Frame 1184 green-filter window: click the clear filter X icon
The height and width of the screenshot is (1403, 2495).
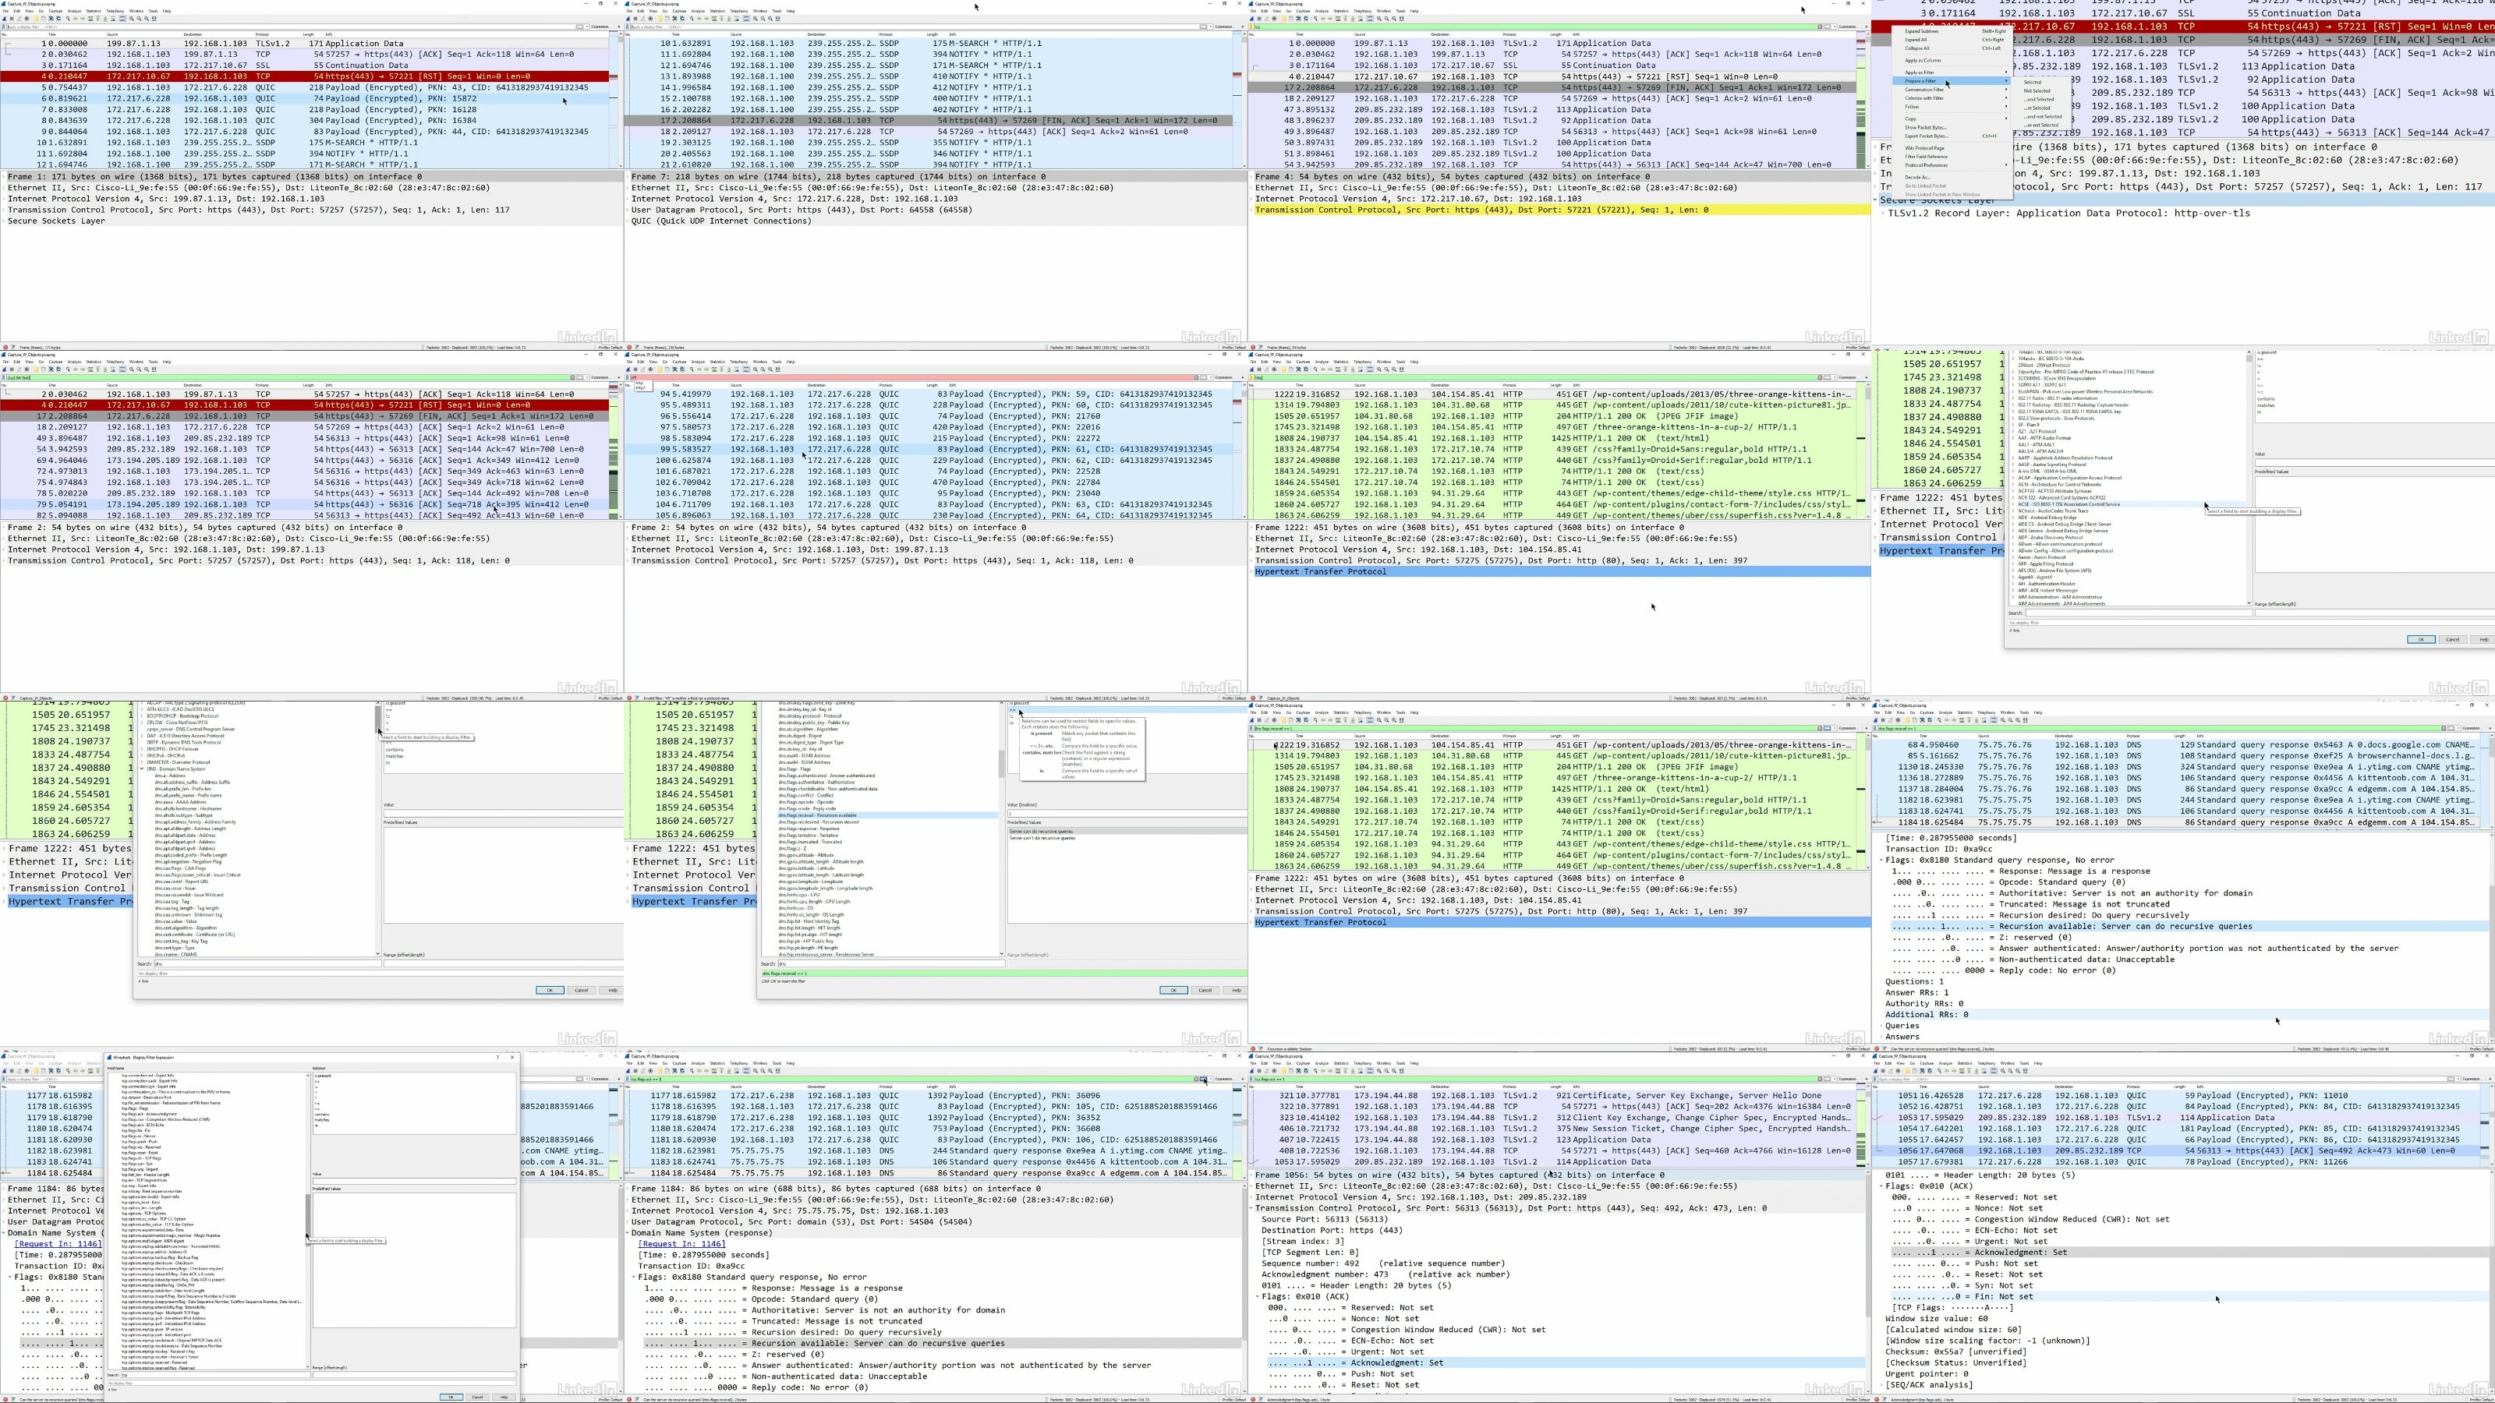click(x=1197, y=1080)
